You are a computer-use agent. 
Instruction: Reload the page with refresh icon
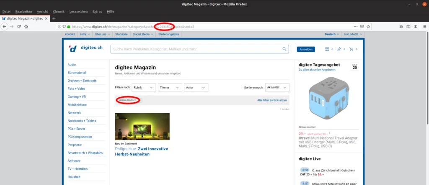tap(19, 26)
